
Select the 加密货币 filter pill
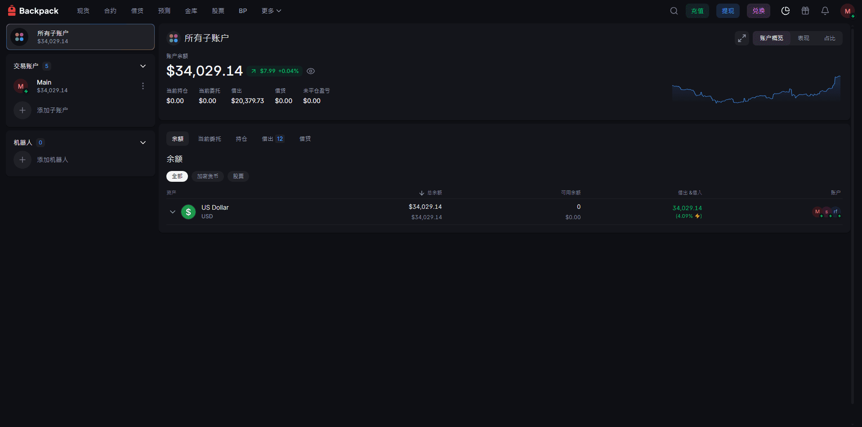coord(208,176)
